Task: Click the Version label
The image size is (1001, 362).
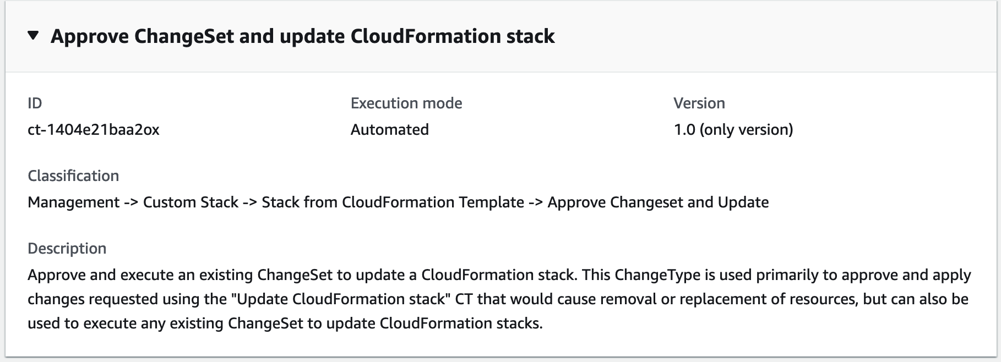Action: 699,103
